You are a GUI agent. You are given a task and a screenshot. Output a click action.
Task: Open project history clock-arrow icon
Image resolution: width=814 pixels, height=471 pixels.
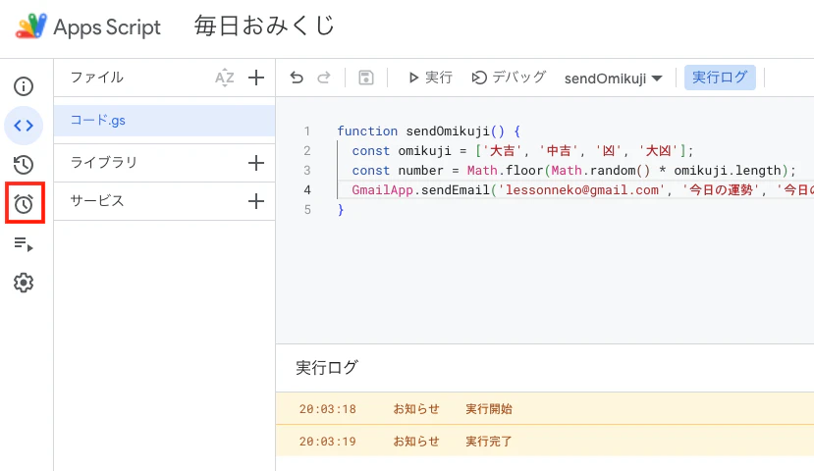pos(24,165)
